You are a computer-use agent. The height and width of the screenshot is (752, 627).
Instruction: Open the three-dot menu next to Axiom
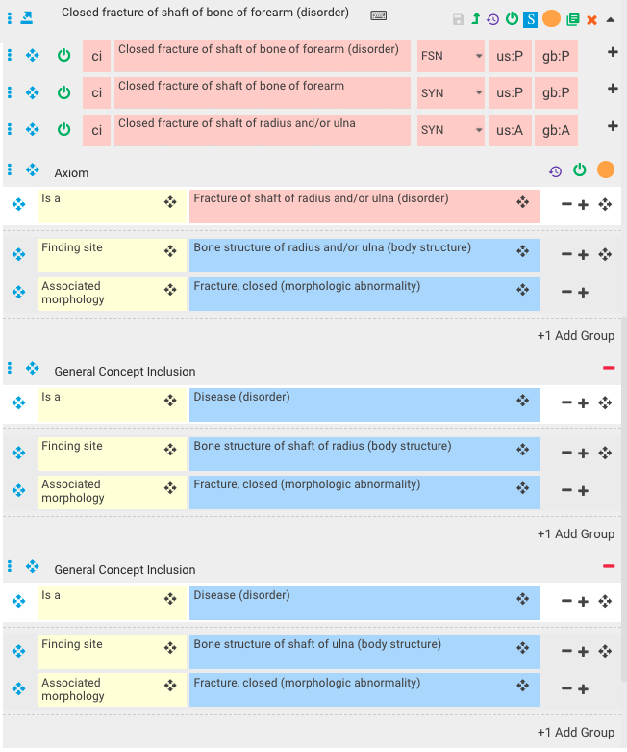10,169
